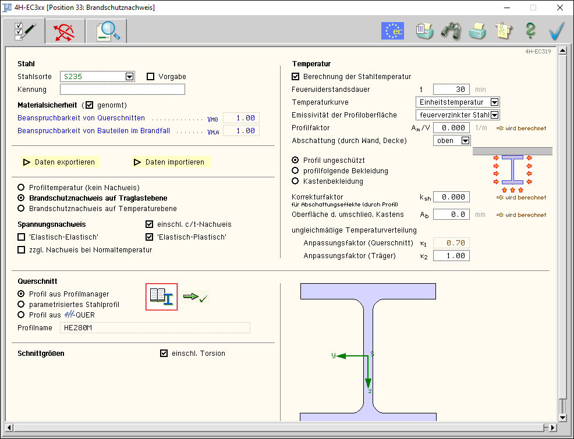Switch to the internal forces tab
Viewport: 574px width, 439px height.
(65, 31)
